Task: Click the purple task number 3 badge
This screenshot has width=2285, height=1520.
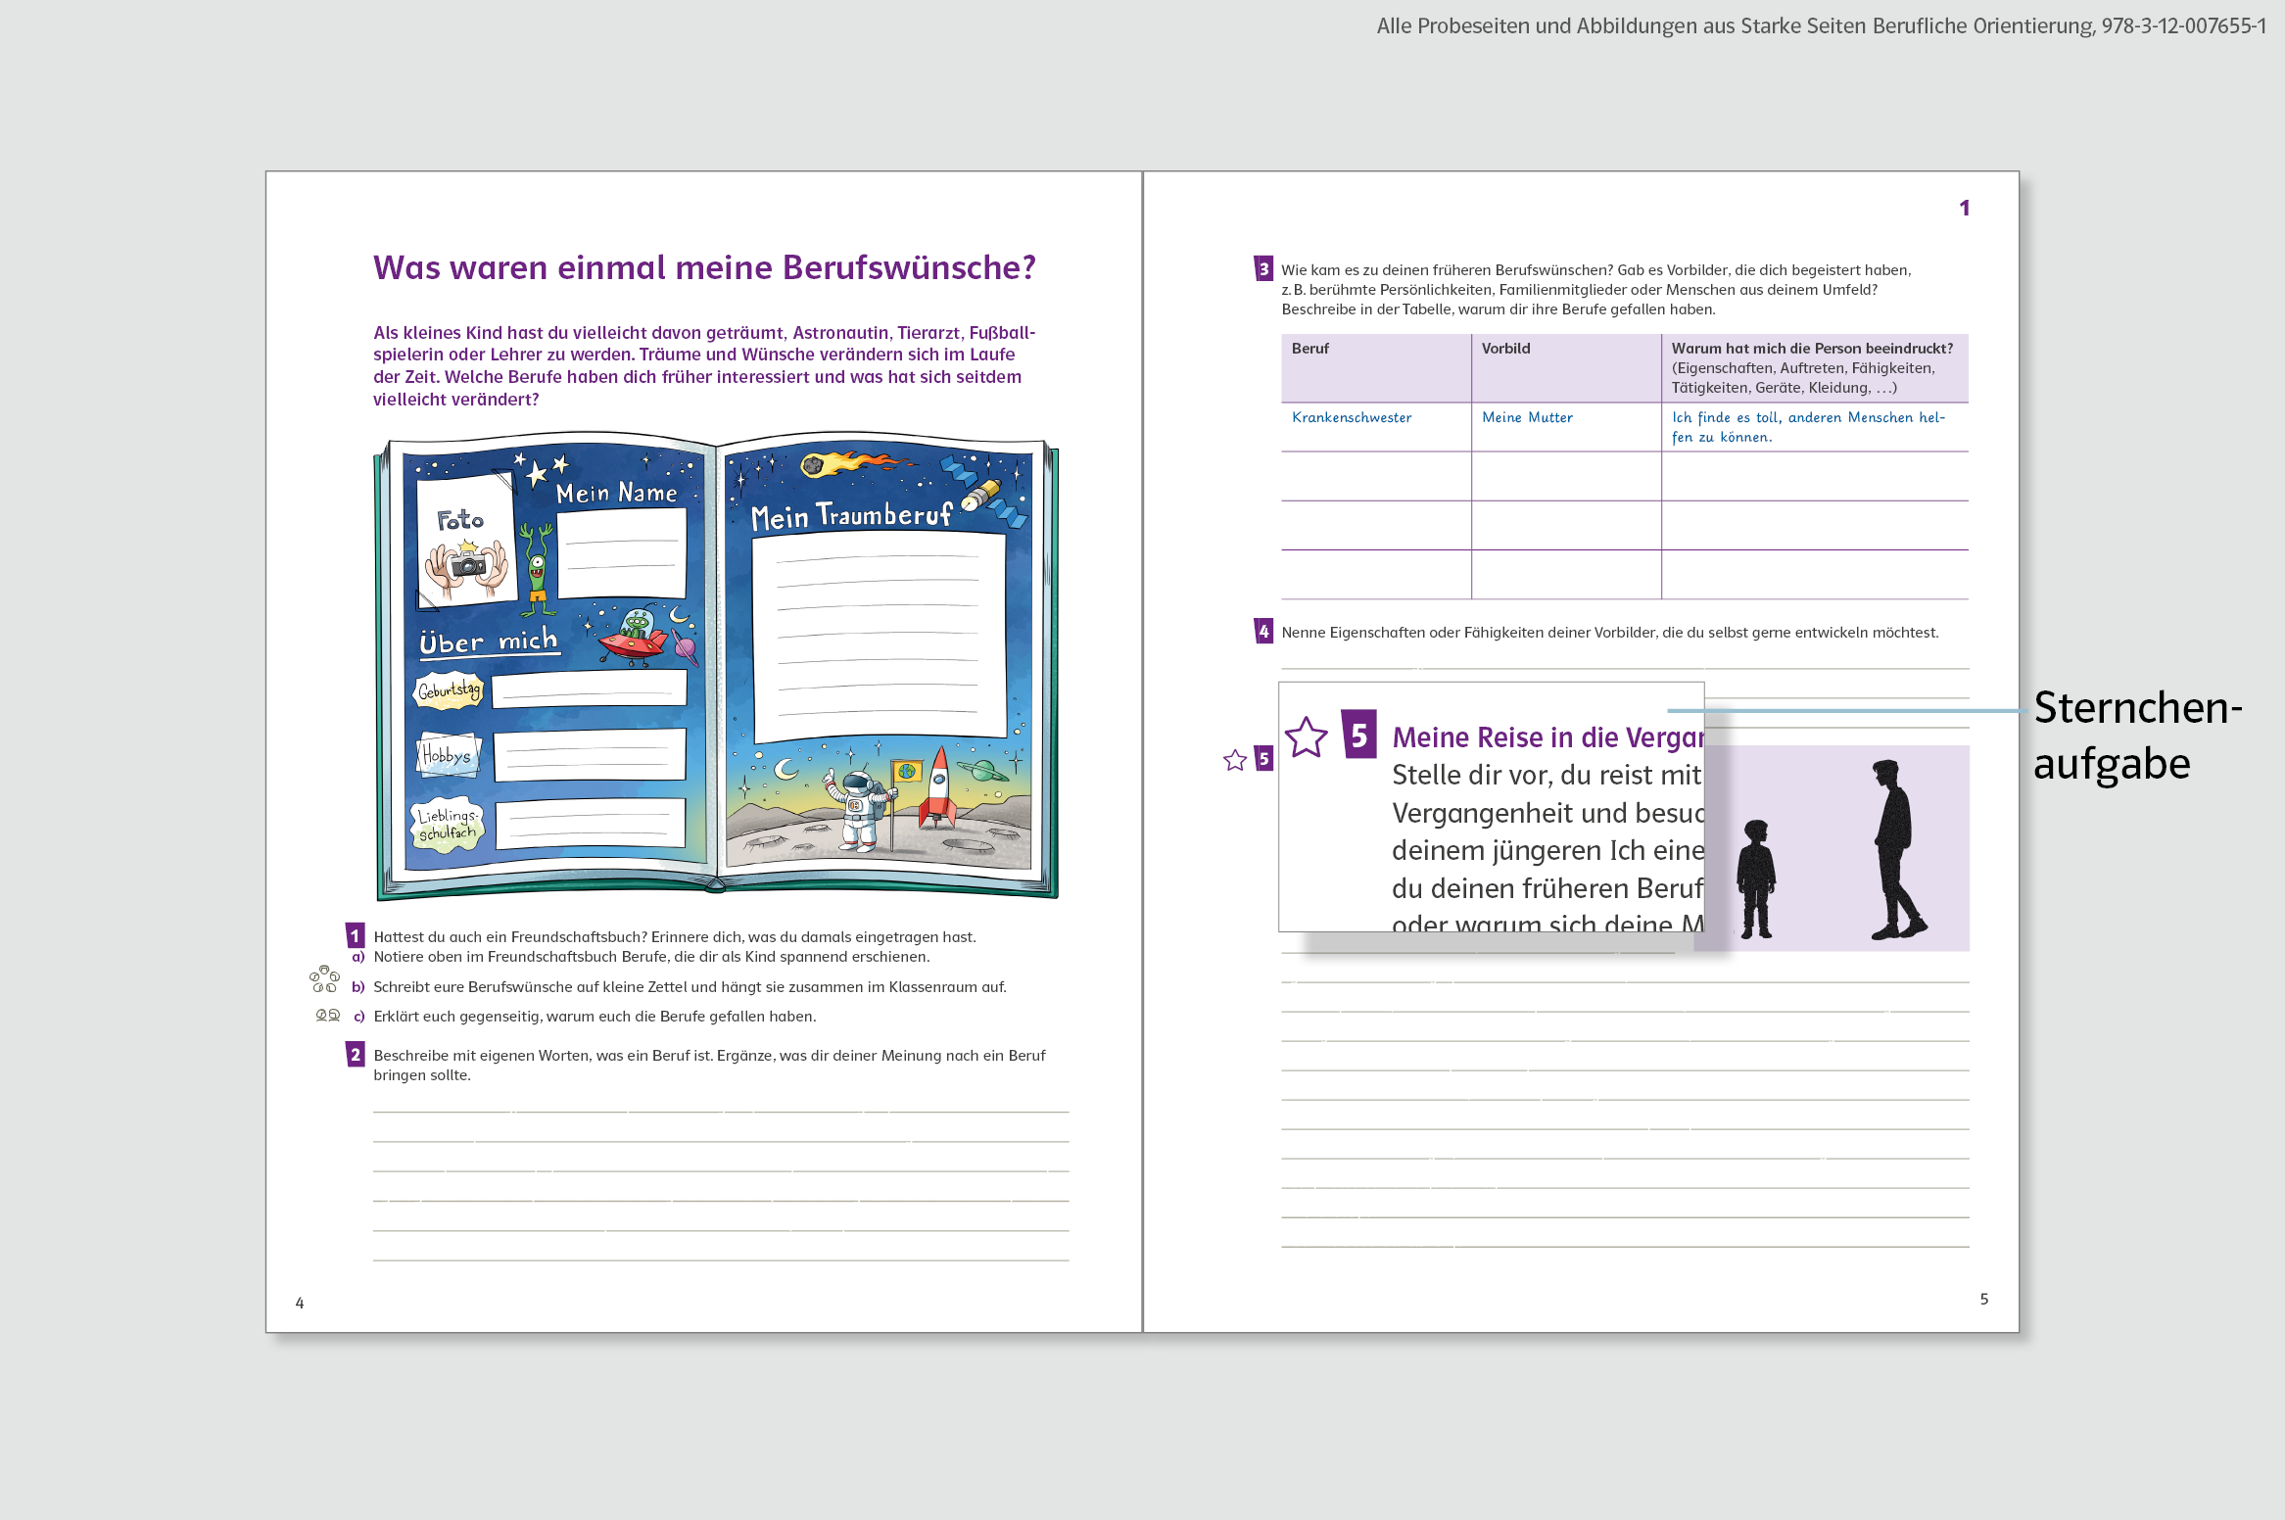Action: click(x=1263, y=268)
